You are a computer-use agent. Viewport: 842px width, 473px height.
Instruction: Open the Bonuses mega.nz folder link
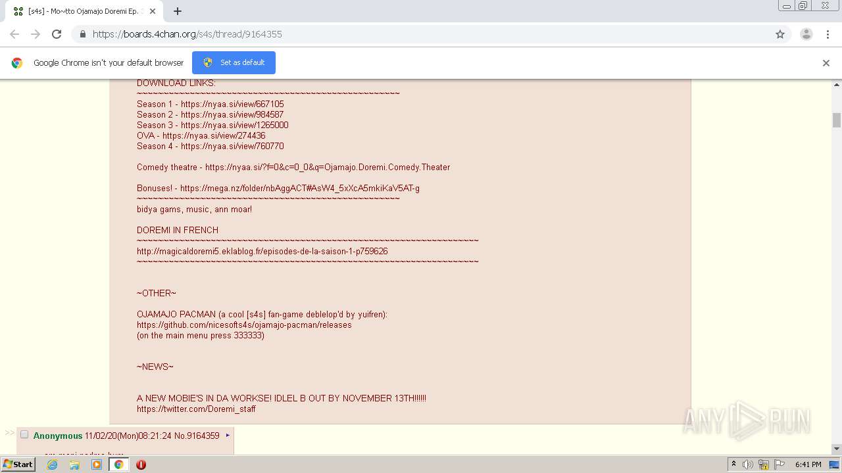[x=300, y=188]
